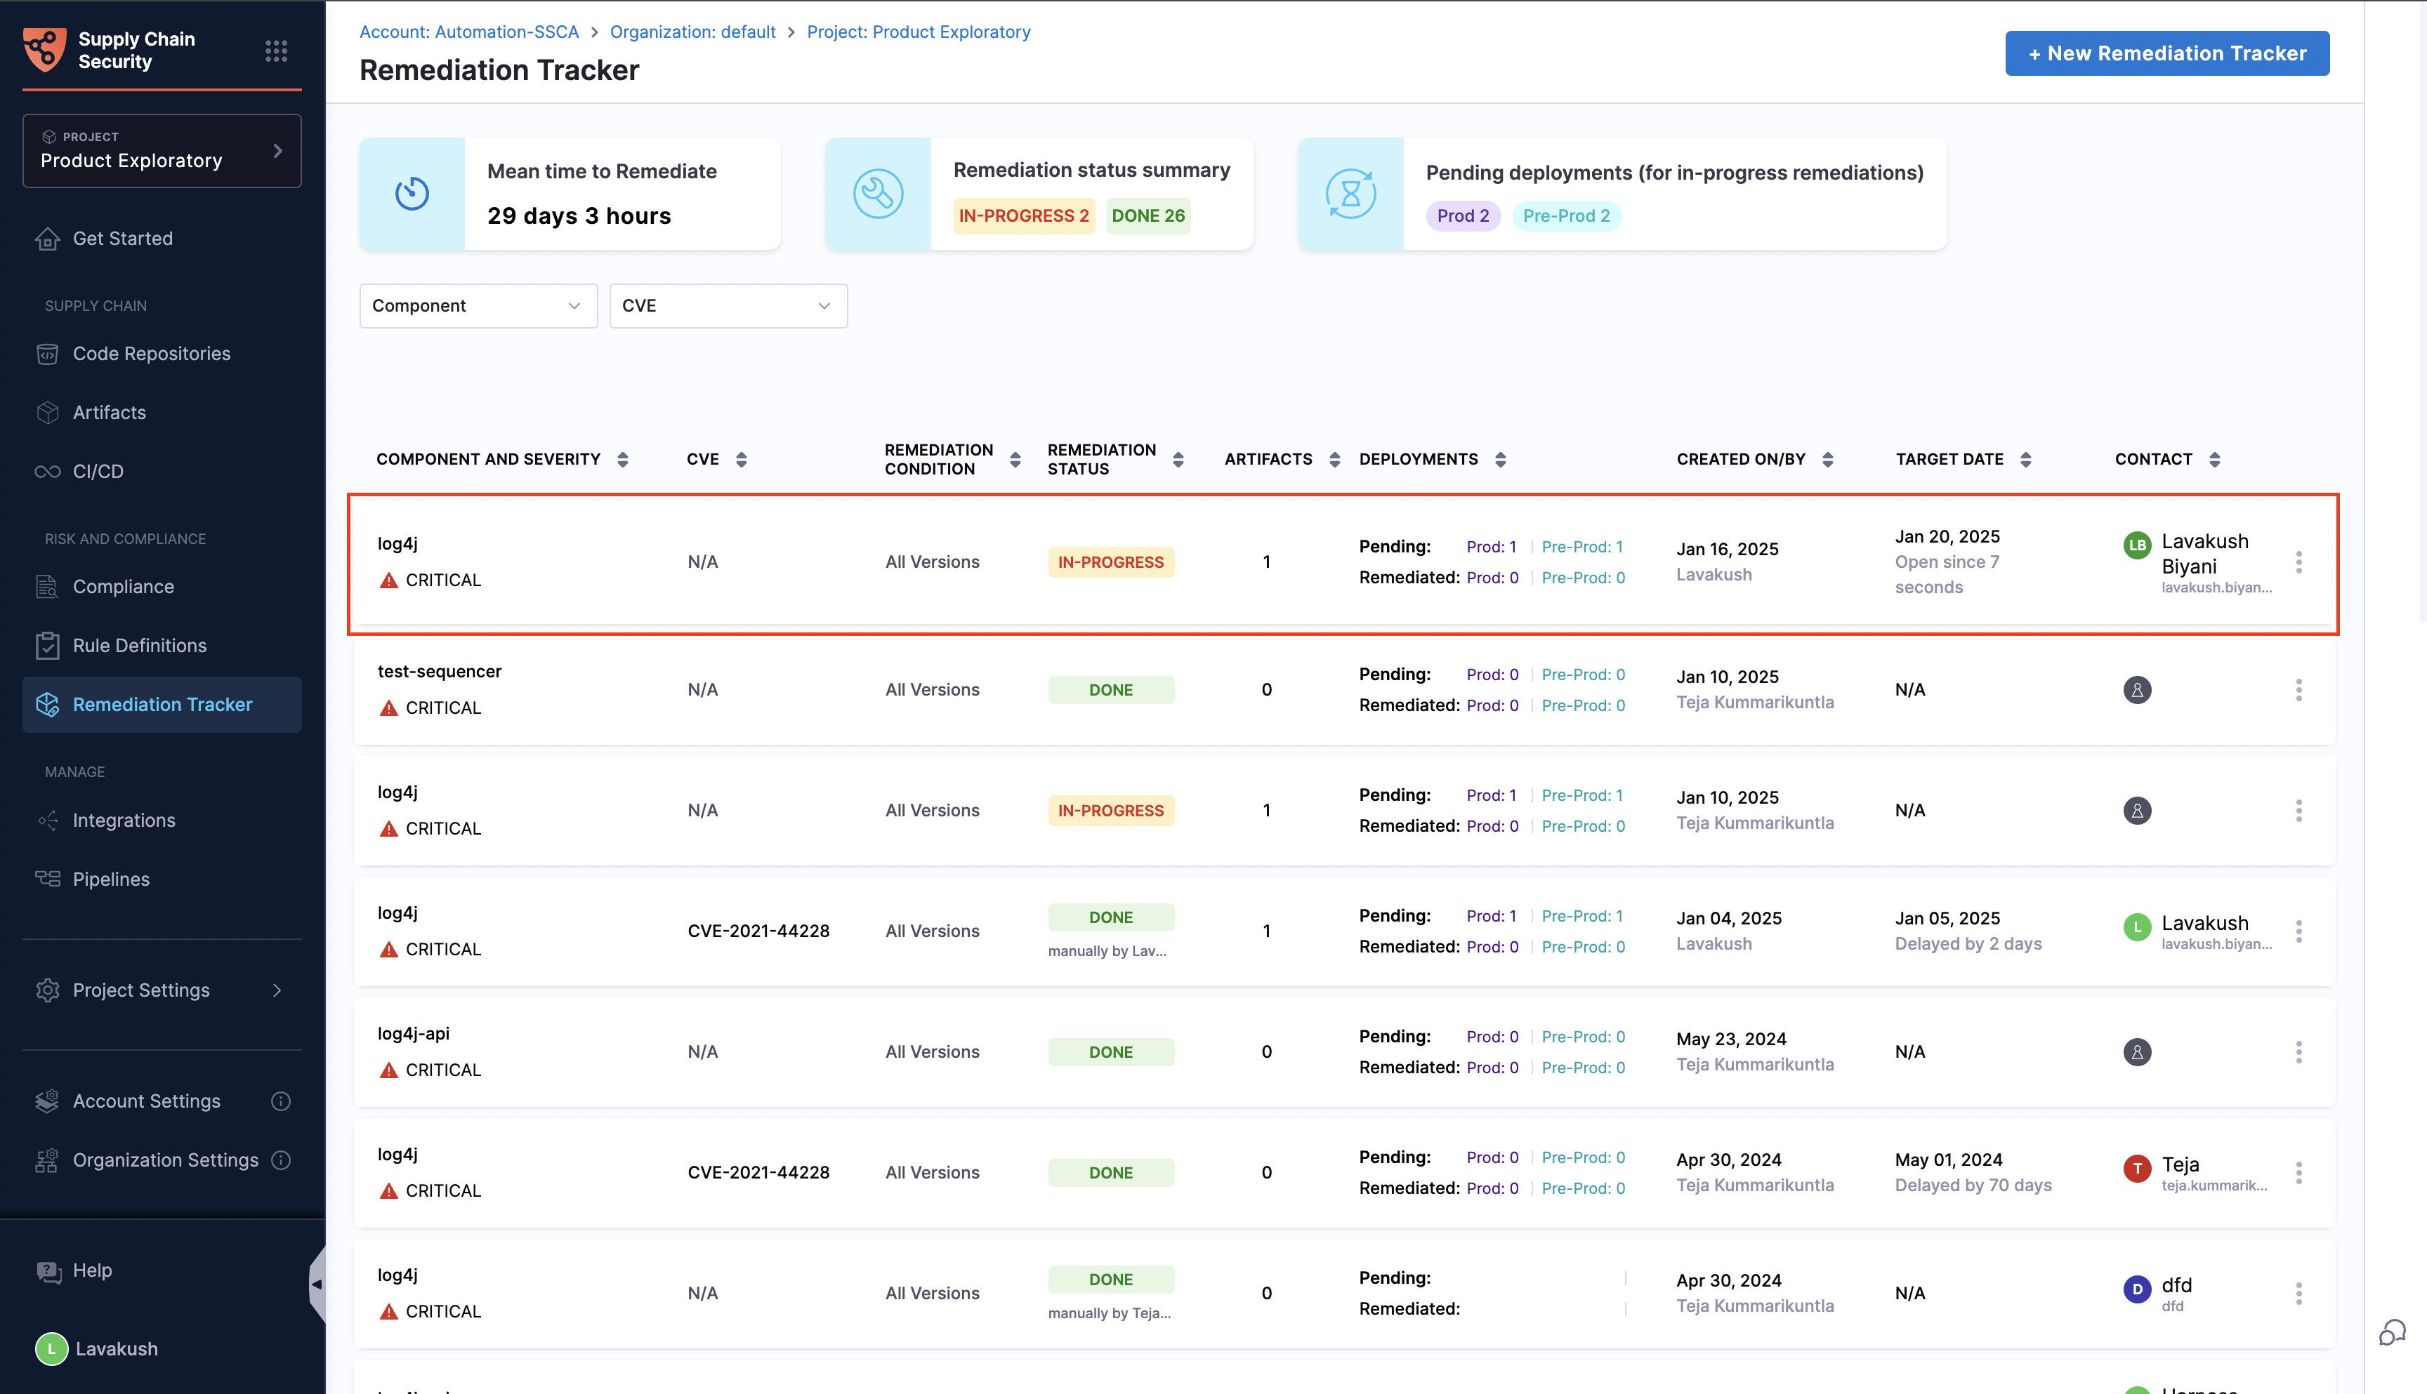
Task: Open the module switcher grid icon
Action: 276,51
